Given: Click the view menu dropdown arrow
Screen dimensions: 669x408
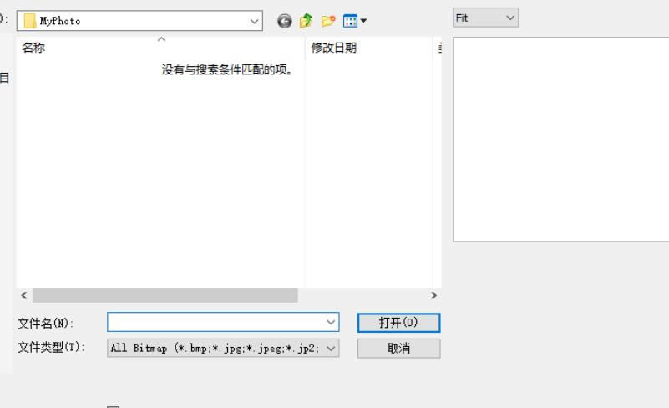Looking at the screenshot, I should pos(363,21).
